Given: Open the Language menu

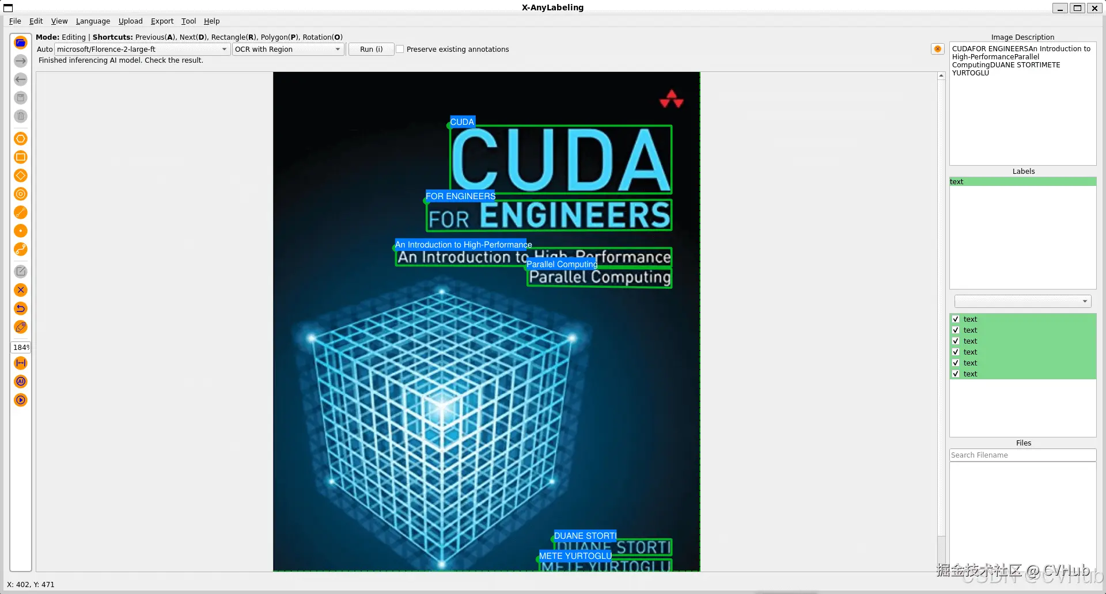Looking at the screenshot, I should click(x=93, y=21).
